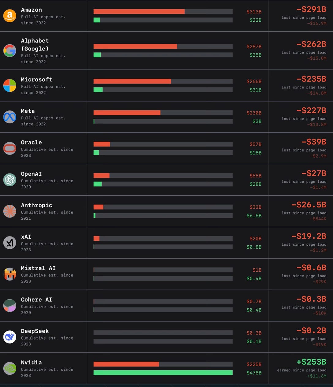This screenshot has width=333, height=387.
Task: Click the Meta logo icon
Action: point(10,117)
